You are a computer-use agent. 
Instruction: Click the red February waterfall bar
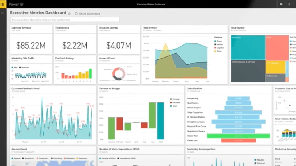click(120, 123)
